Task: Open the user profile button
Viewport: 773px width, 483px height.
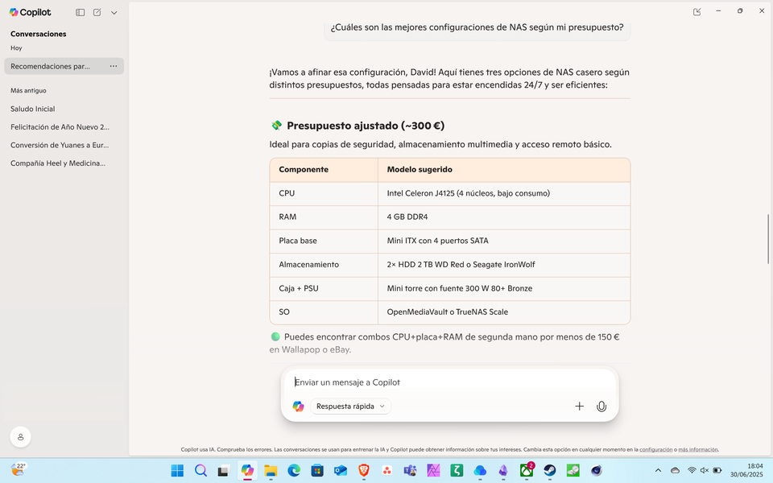Action: [x=21, y=436]
